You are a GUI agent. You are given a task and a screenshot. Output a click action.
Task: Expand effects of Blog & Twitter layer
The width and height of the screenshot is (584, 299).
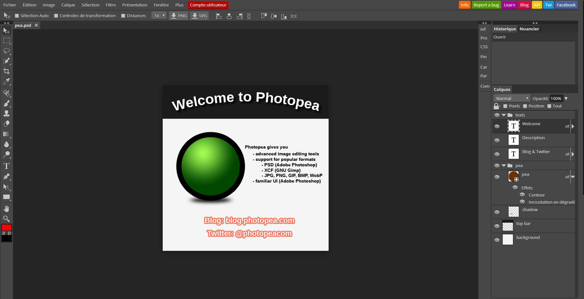pos(573,154)
